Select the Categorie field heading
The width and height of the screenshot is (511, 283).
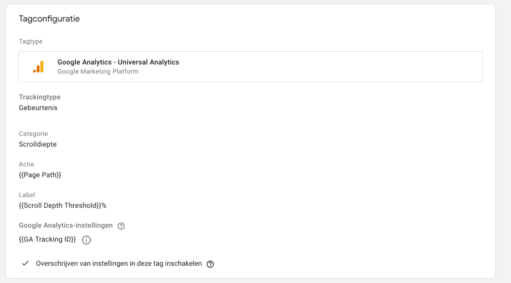click(x=33, y=133)
